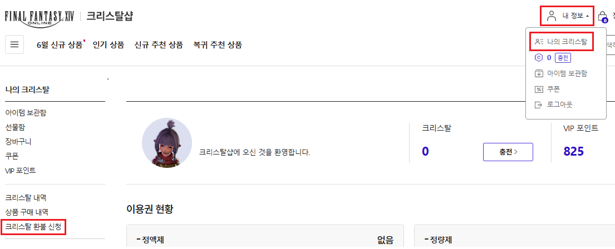Click the crystal coin icon in dropdown
The image size is (615, 249).
[x=538, y=57]
